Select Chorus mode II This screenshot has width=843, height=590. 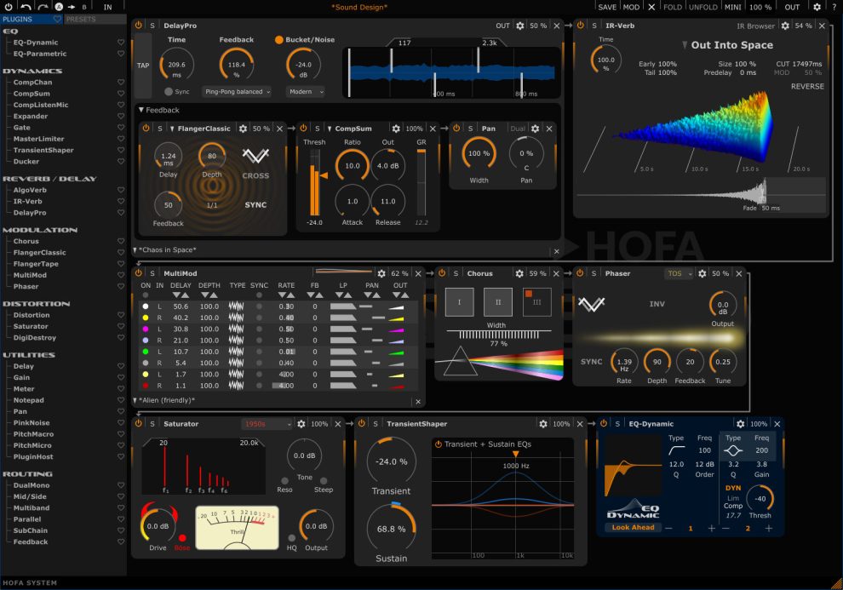pyautogui.click(x=496, y=301)
